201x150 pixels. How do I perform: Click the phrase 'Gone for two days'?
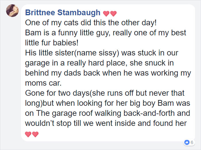57,93
